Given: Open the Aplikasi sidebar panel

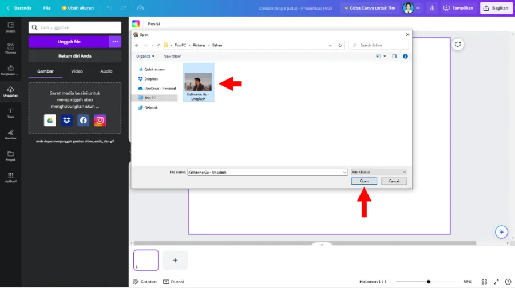Looking at the screenshot, I should pyautogui.click(x=10, y=178).
